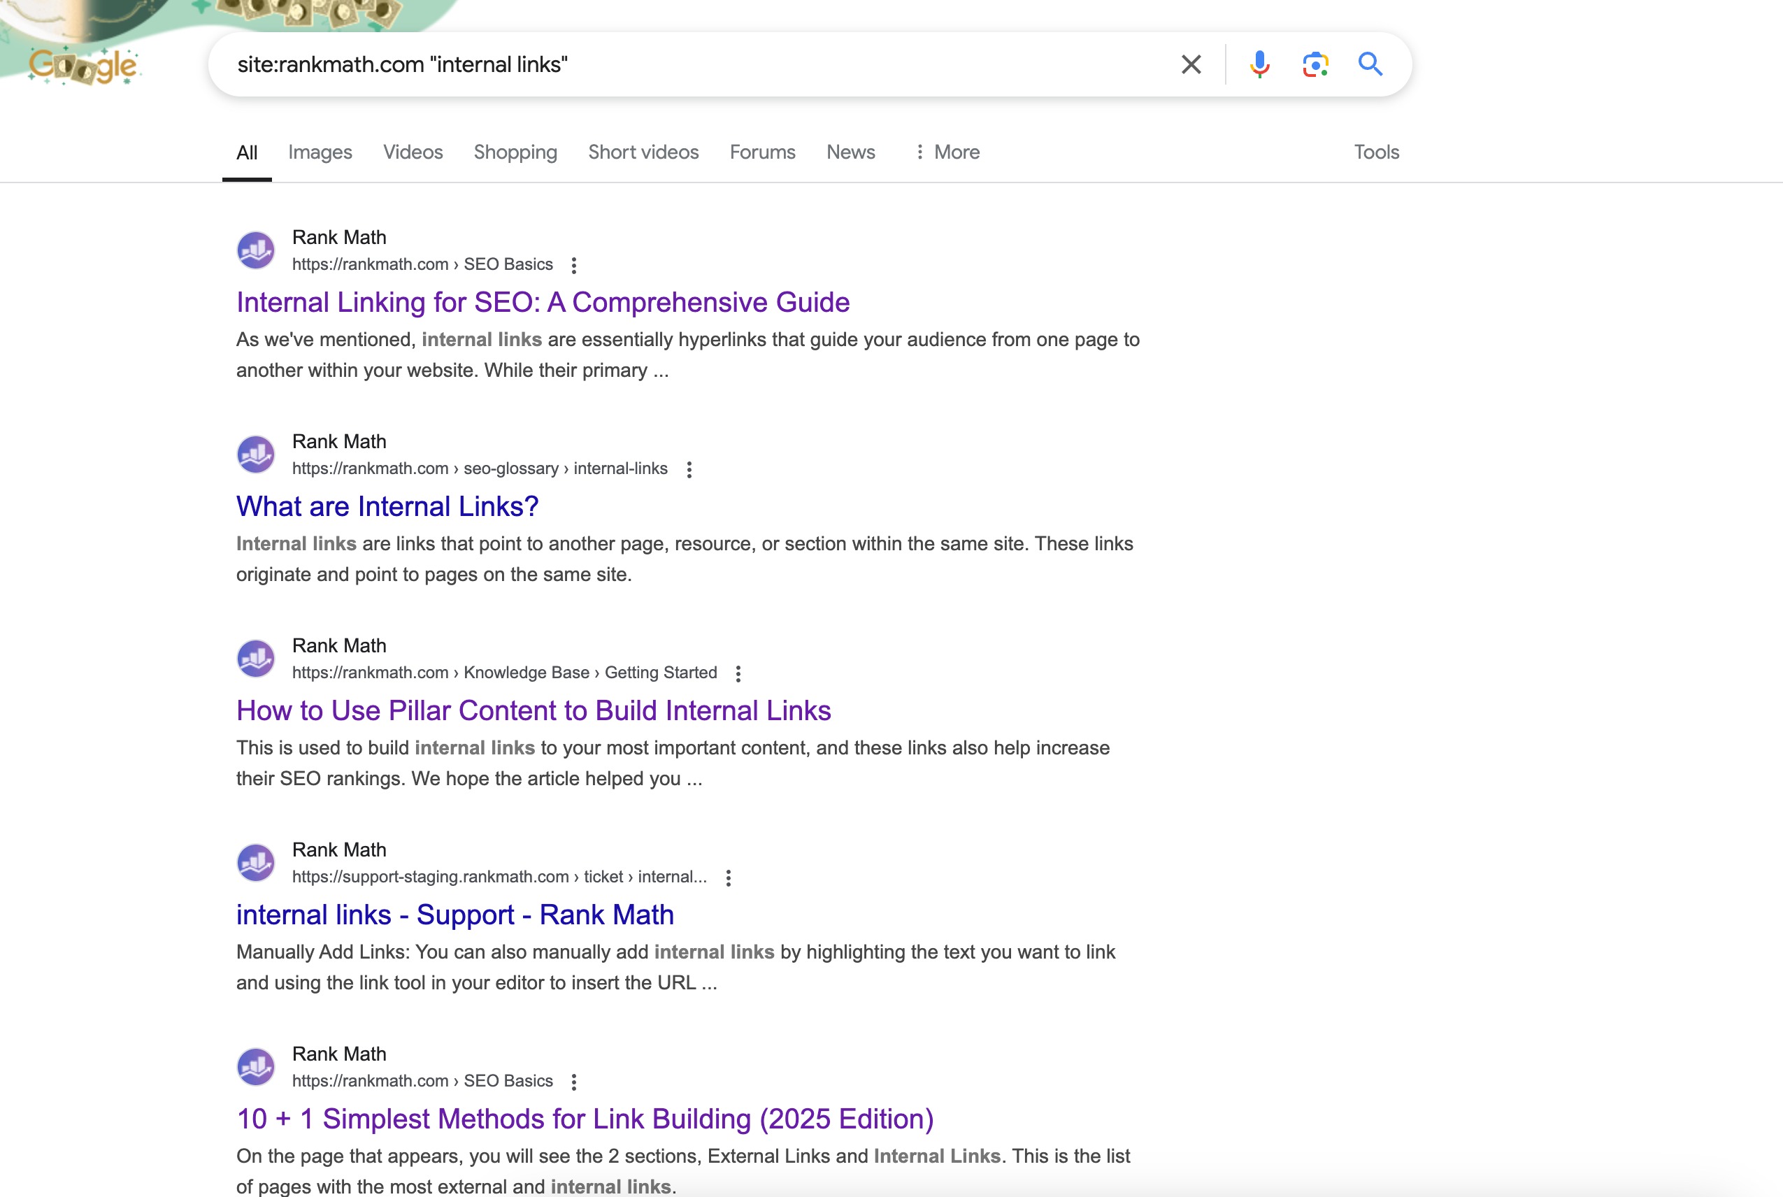
Task: Switch to the Short videos tab
Action: (643, 152)
